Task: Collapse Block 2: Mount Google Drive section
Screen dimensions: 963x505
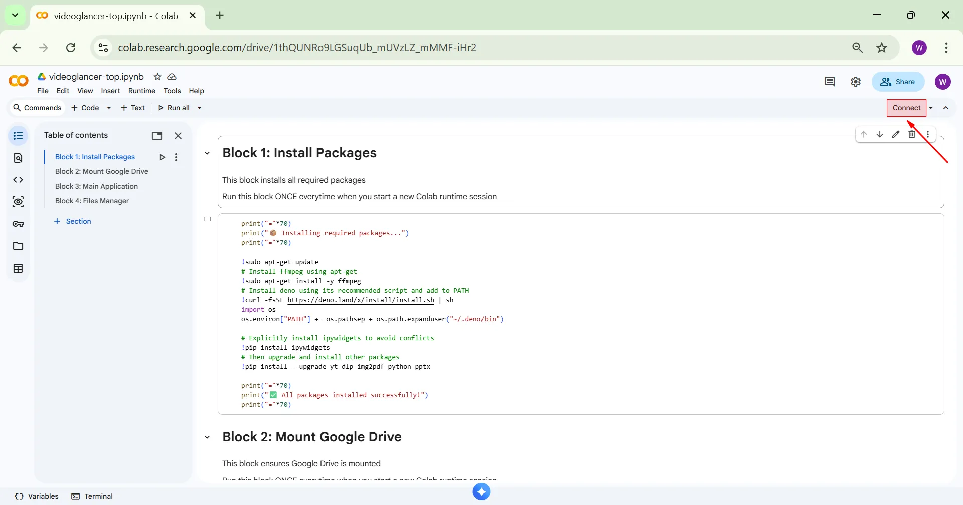Action: point(207,437)
